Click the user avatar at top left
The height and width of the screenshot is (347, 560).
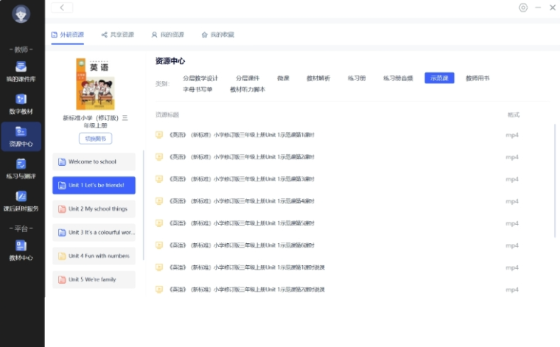[x=21, y=14]
